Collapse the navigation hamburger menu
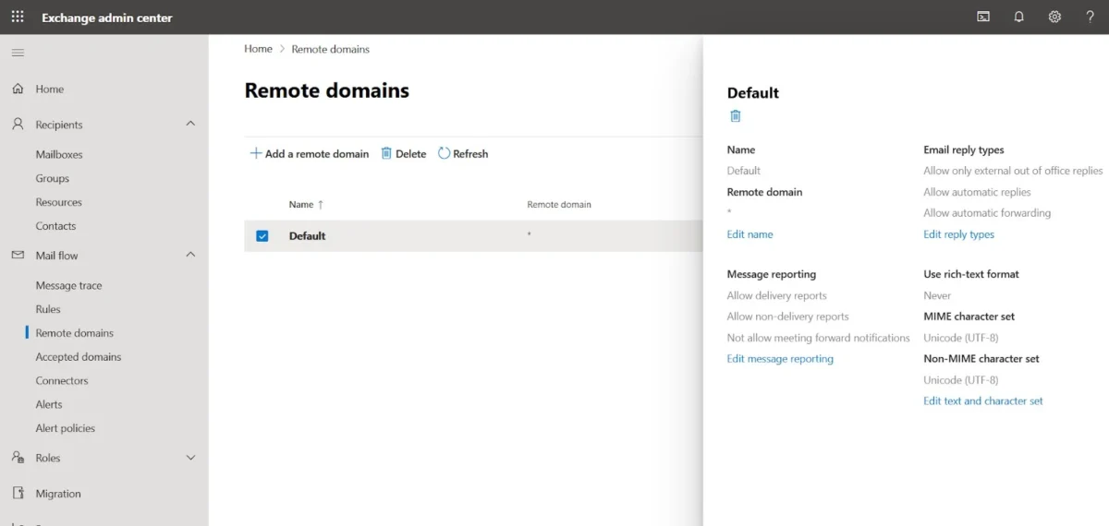This screenshot has height=526, width=1109. tap(18, 53)
